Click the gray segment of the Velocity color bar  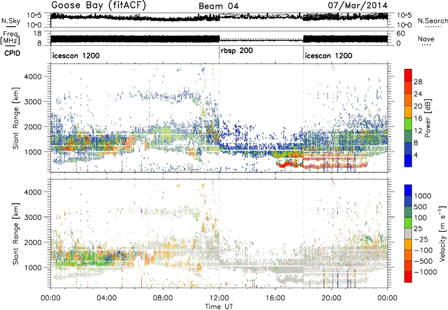click(408, 233)
